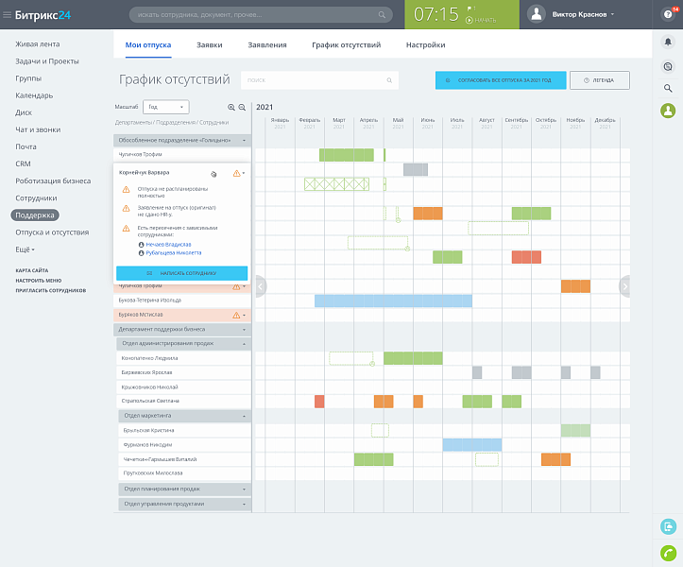Click the Поиск field in the absence schedule
The width and height of the screenshot is (683, 567).
[x=319, y=80]
